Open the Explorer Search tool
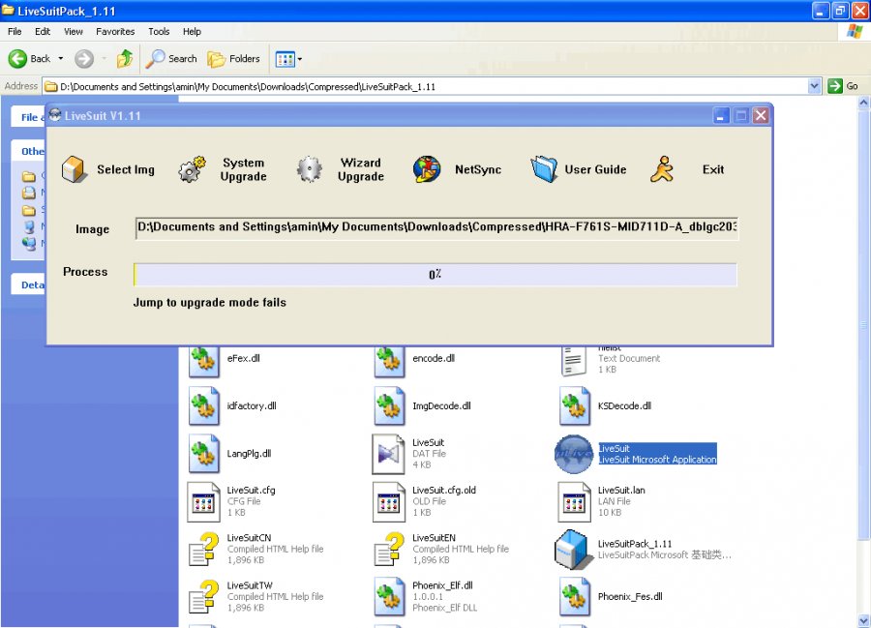 [x=171, y=58]
